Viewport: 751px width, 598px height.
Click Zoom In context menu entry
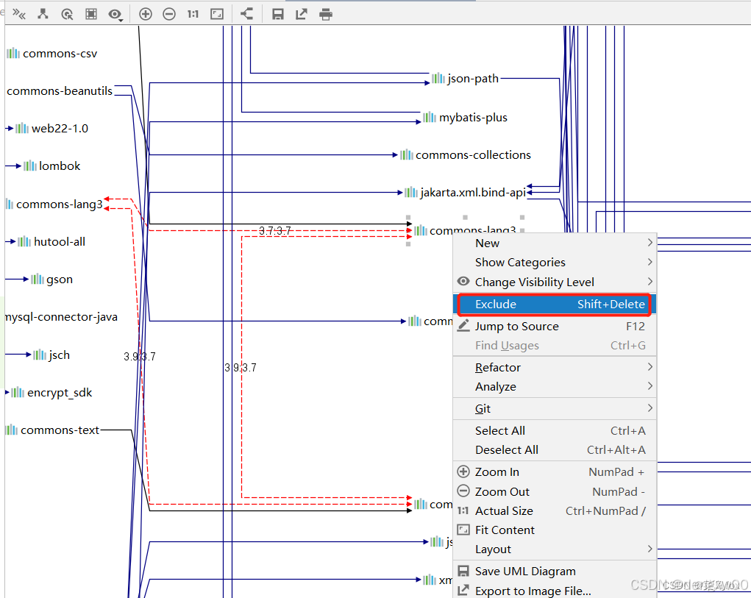pos(555,472)
